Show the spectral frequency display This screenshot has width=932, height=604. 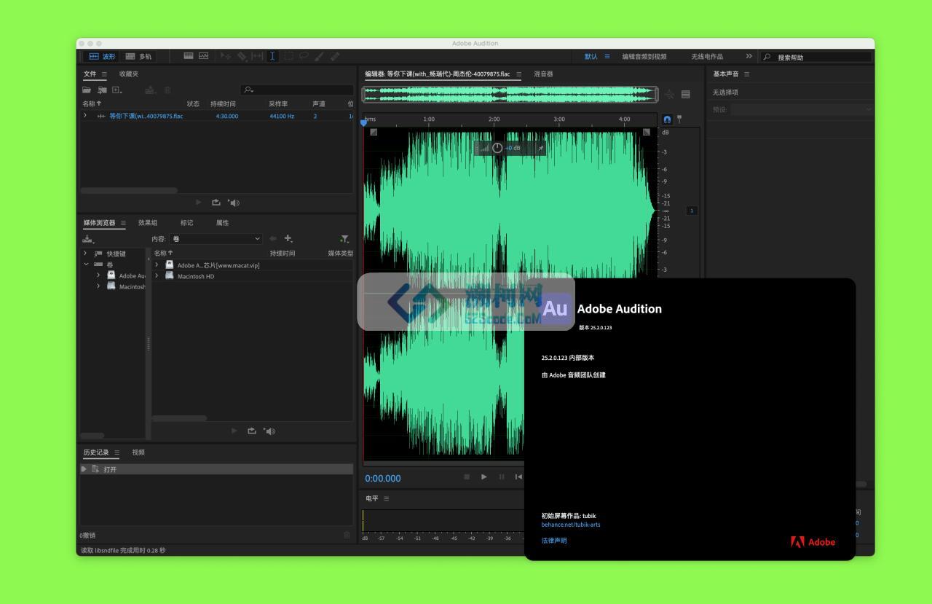(189, 56)
